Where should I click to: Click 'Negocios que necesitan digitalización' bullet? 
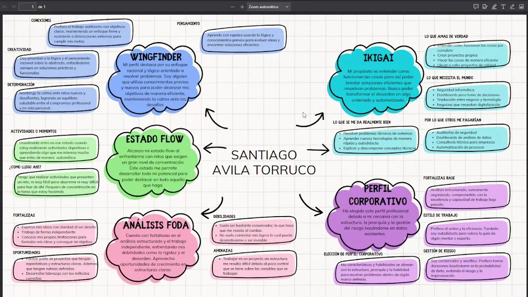pos(468,105)
